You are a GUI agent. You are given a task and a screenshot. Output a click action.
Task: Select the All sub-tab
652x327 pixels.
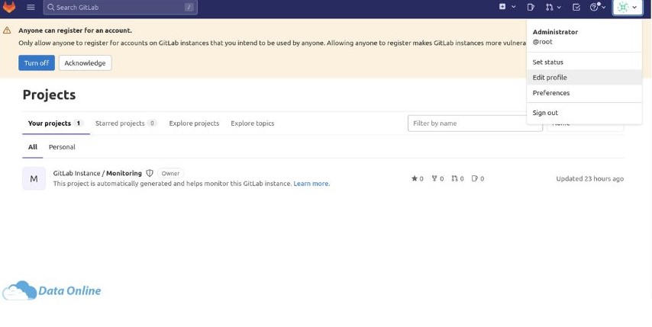[x=32, y=147]
